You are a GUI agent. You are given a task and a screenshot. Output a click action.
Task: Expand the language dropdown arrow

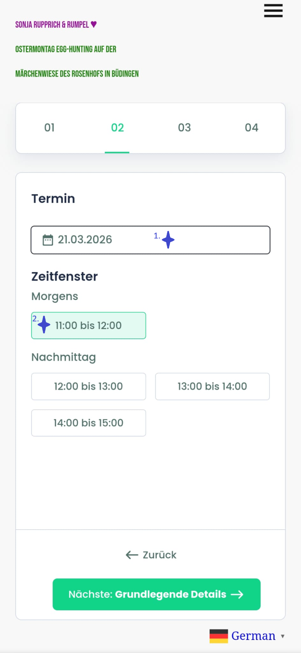click(283, 636)
